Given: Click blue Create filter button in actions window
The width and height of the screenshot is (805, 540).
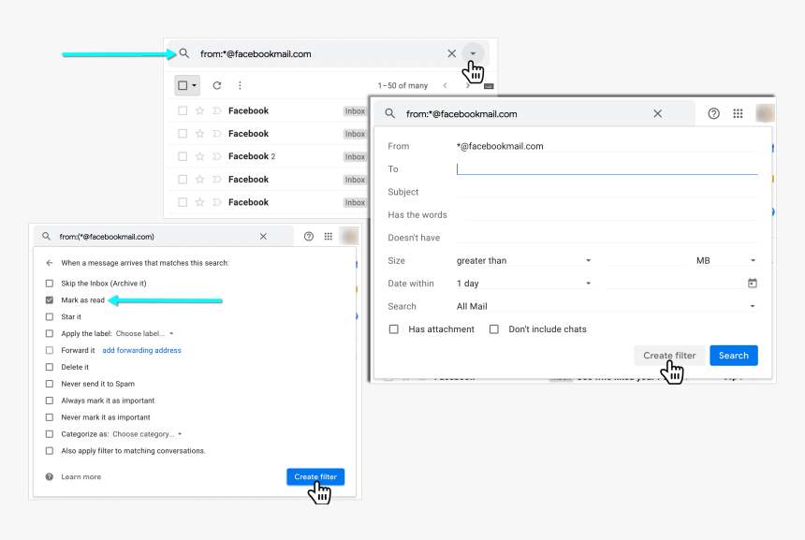Looking at the screenshot, I should (315, 477).
